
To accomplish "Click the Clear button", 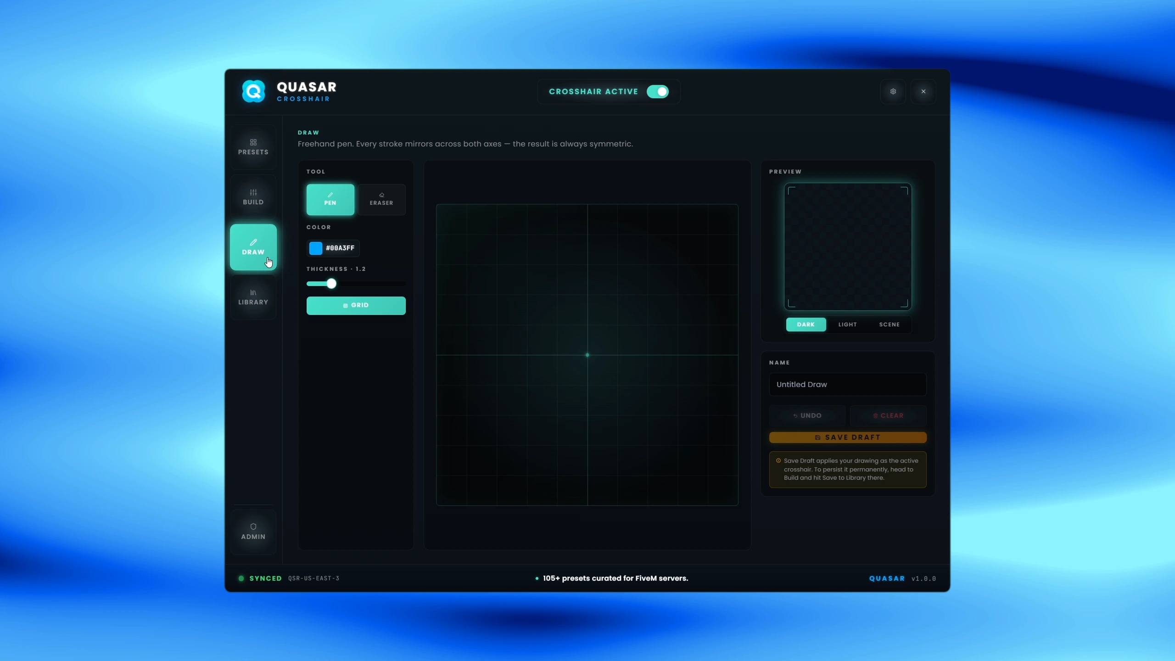I will click(x=888, y=415).
